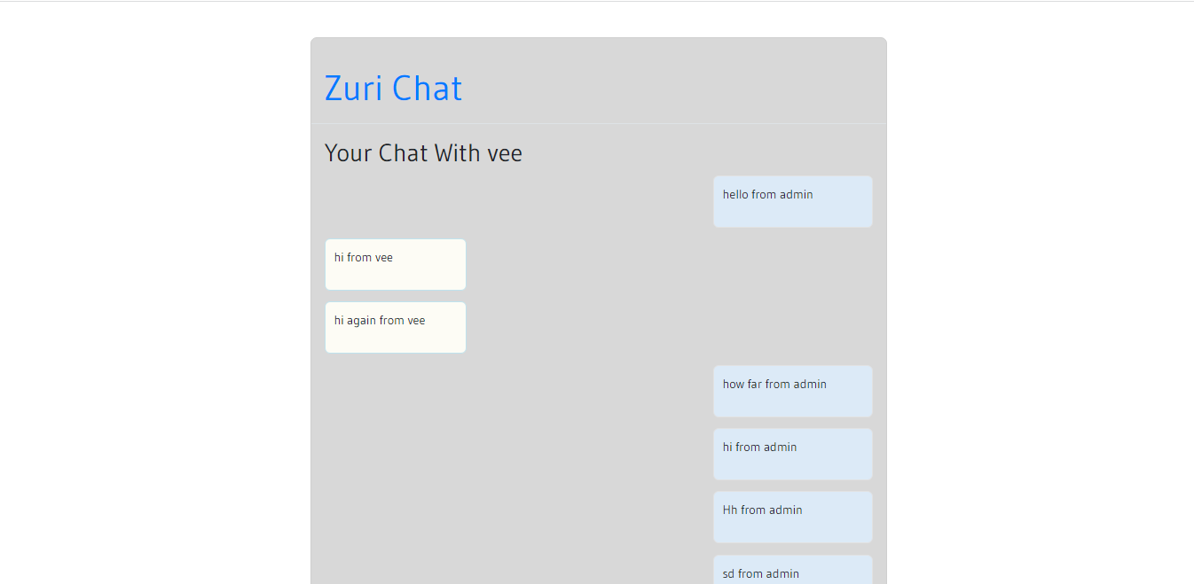This screenshot has height=584, width=1194.
Task: Click the word 'Chat' in the blue title
Action: click(428, 89)
